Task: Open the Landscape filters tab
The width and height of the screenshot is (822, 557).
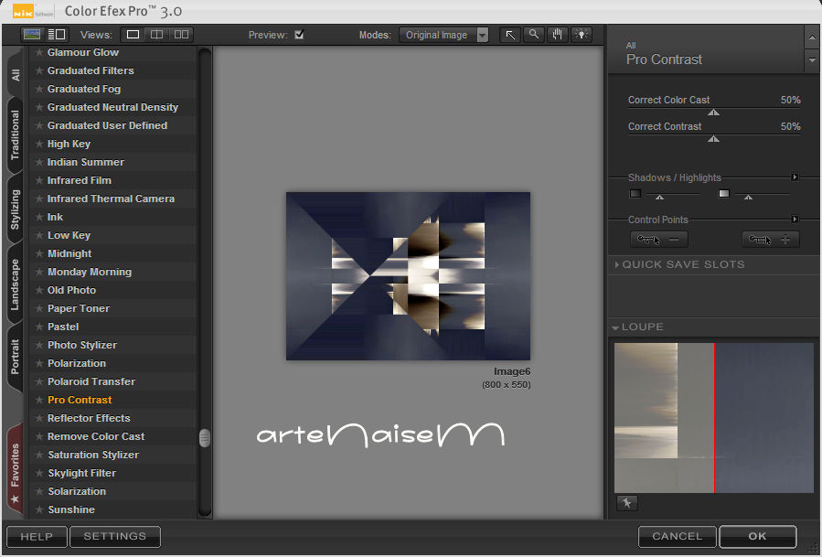Action: pos(16,284)
